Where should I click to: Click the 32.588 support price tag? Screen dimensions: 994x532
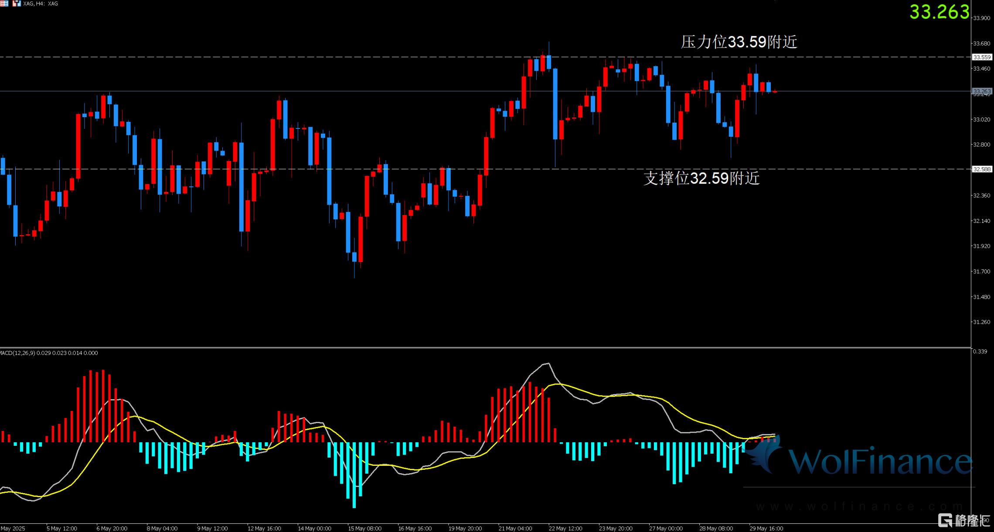pos(982,169)
